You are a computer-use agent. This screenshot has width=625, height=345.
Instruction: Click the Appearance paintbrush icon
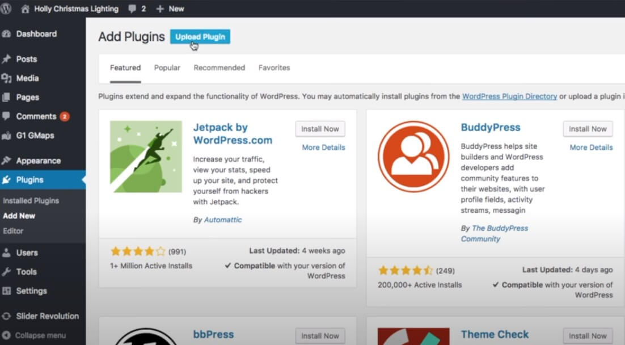6,161
